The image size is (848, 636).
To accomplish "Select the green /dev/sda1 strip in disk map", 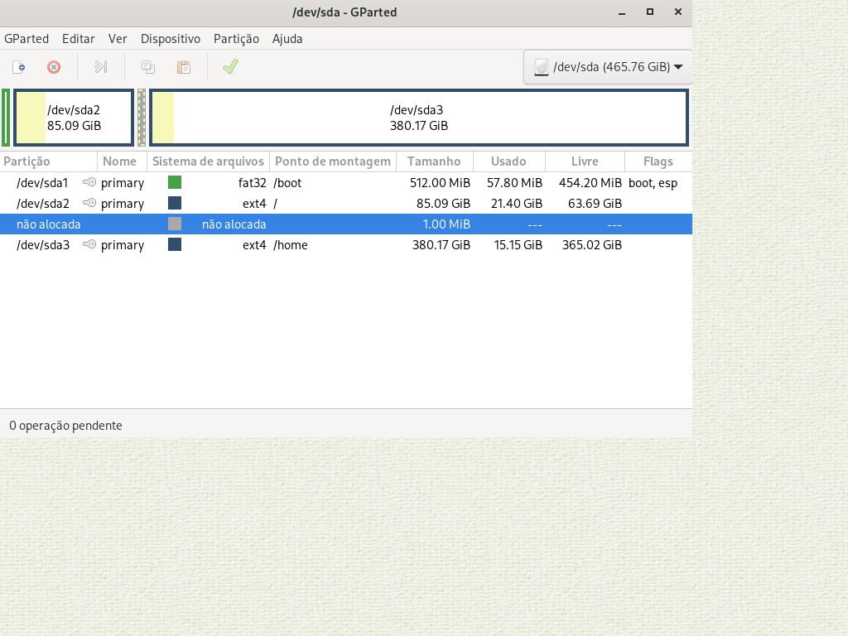I will click(x=6, y=118).
